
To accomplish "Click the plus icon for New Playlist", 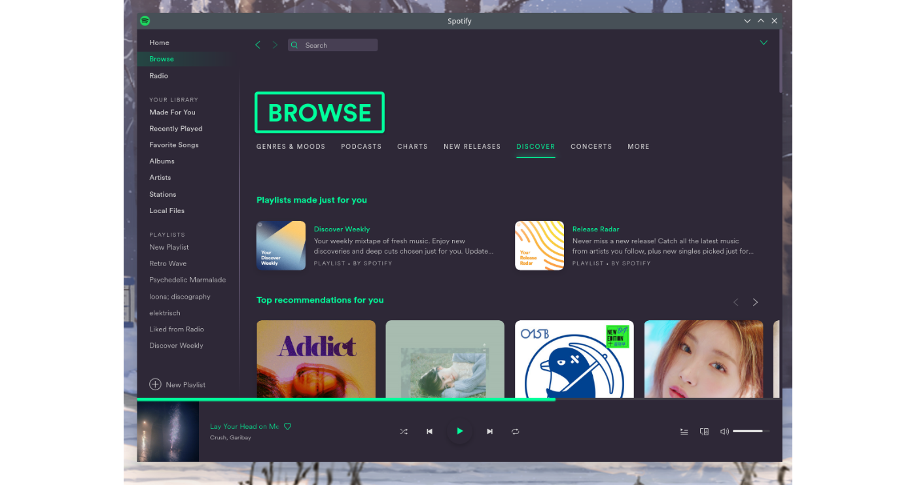I will [155, 384].
